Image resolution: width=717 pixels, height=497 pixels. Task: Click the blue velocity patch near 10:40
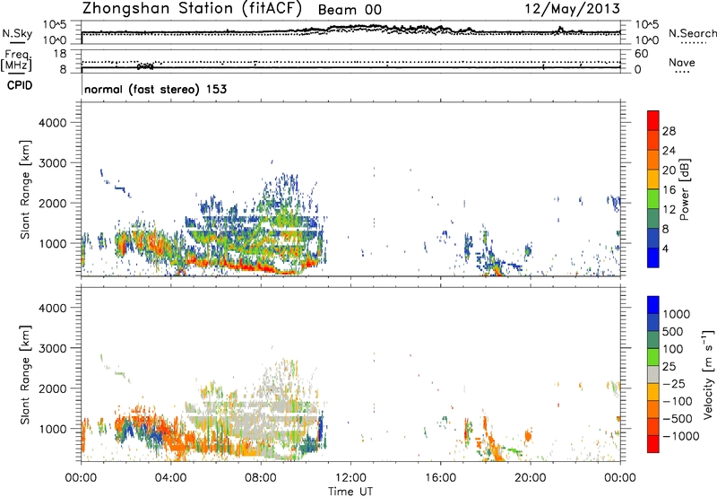(321, 428)
